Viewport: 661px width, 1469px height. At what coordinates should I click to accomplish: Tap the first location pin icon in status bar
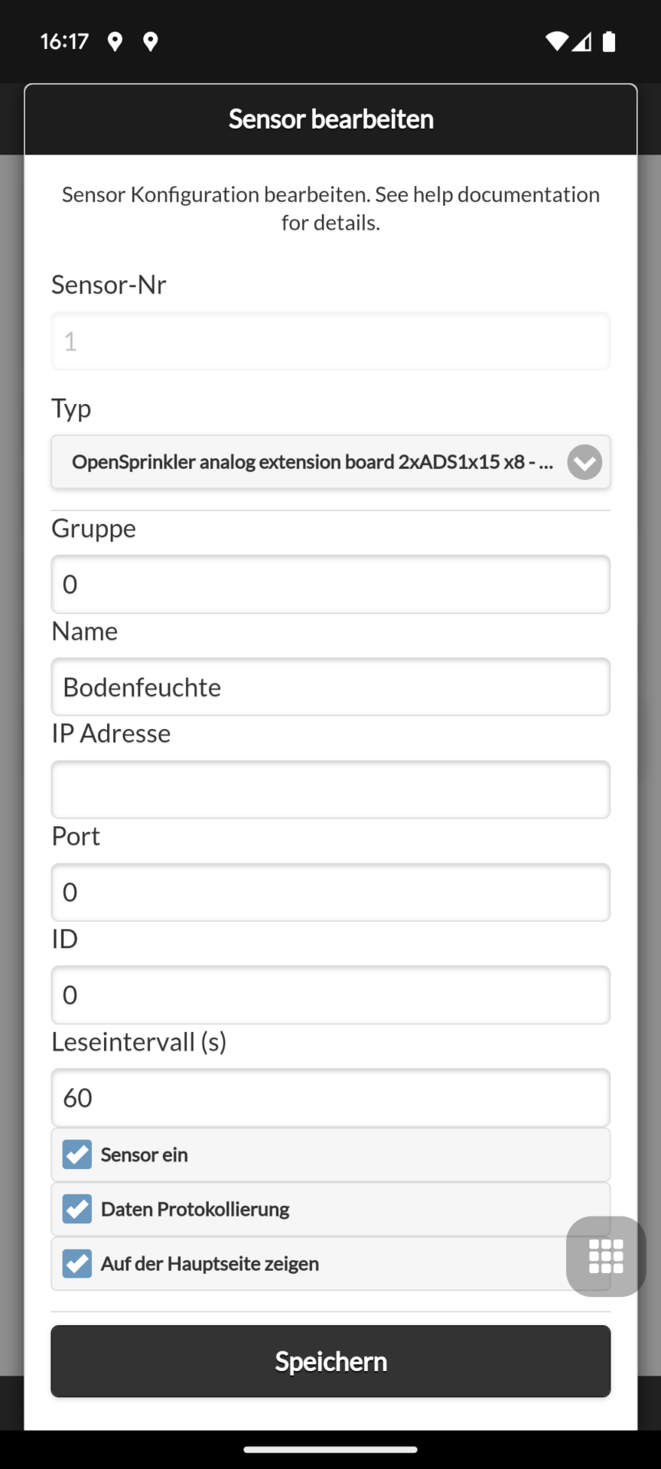pyautogui.click(x=115, y=41)
